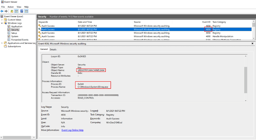
Task: Sort events by Date and Time column
Action: pyautogui.click(x=105, y=22)
